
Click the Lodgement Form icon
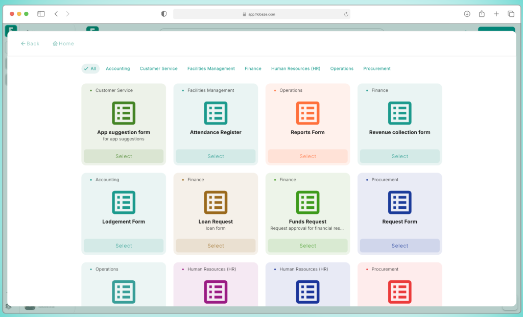point(124,202)
